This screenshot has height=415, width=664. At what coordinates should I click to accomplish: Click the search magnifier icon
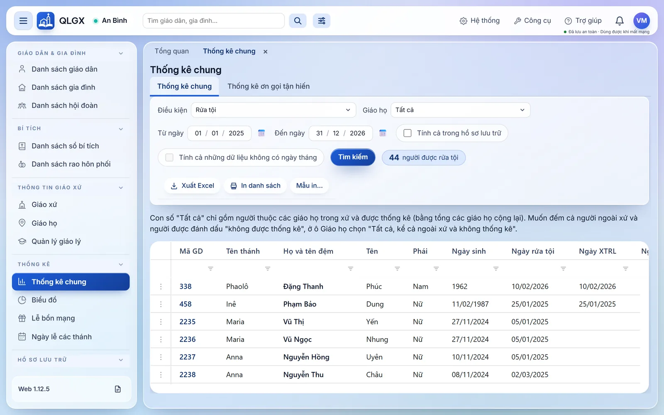pos(298,21)
